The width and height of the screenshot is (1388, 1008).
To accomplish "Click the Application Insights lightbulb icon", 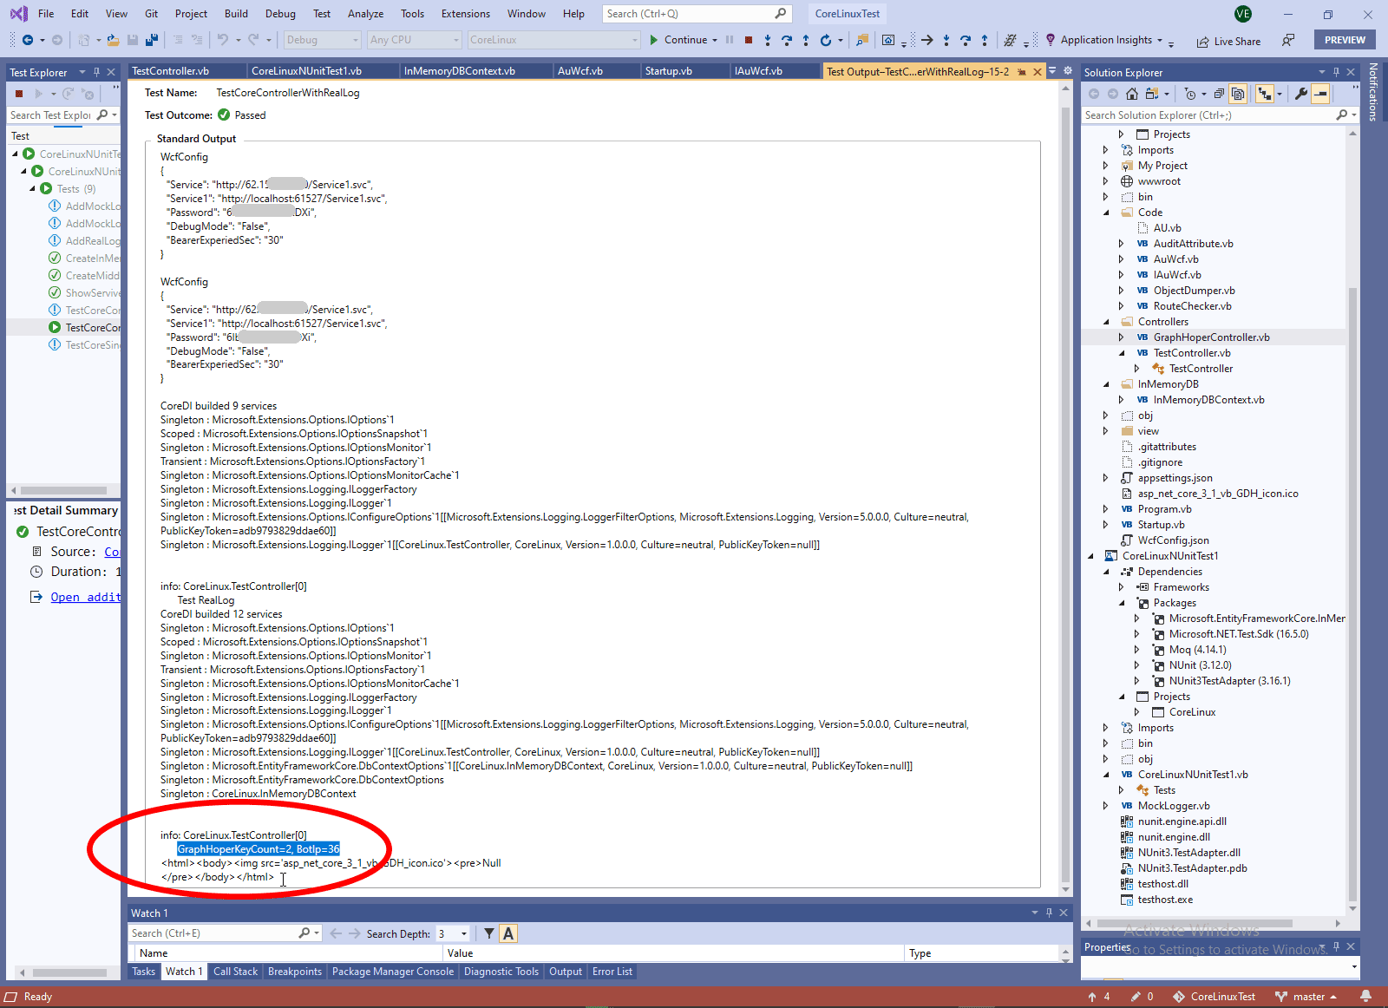I will 1051,40.
